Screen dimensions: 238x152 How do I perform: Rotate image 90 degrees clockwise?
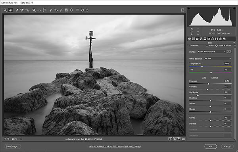[x=87, y=10]
